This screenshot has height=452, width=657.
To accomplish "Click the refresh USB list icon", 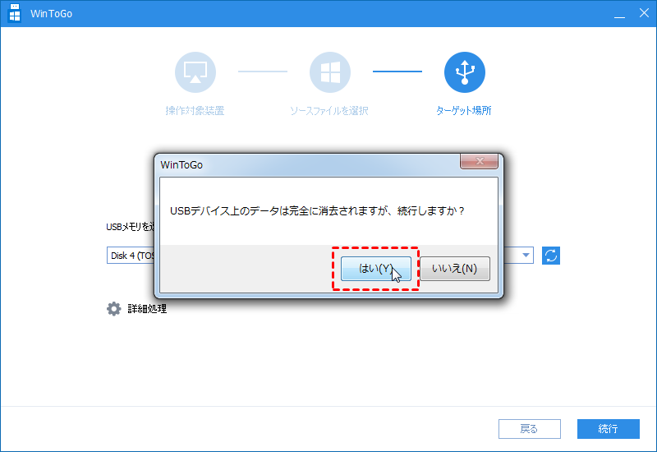I will [x=551, y=256].
